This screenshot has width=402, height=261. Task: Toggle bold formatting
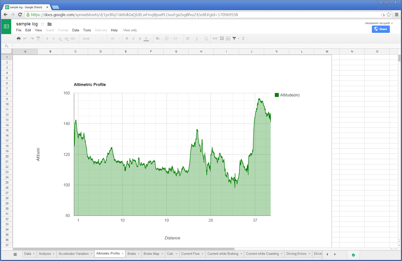127,38
